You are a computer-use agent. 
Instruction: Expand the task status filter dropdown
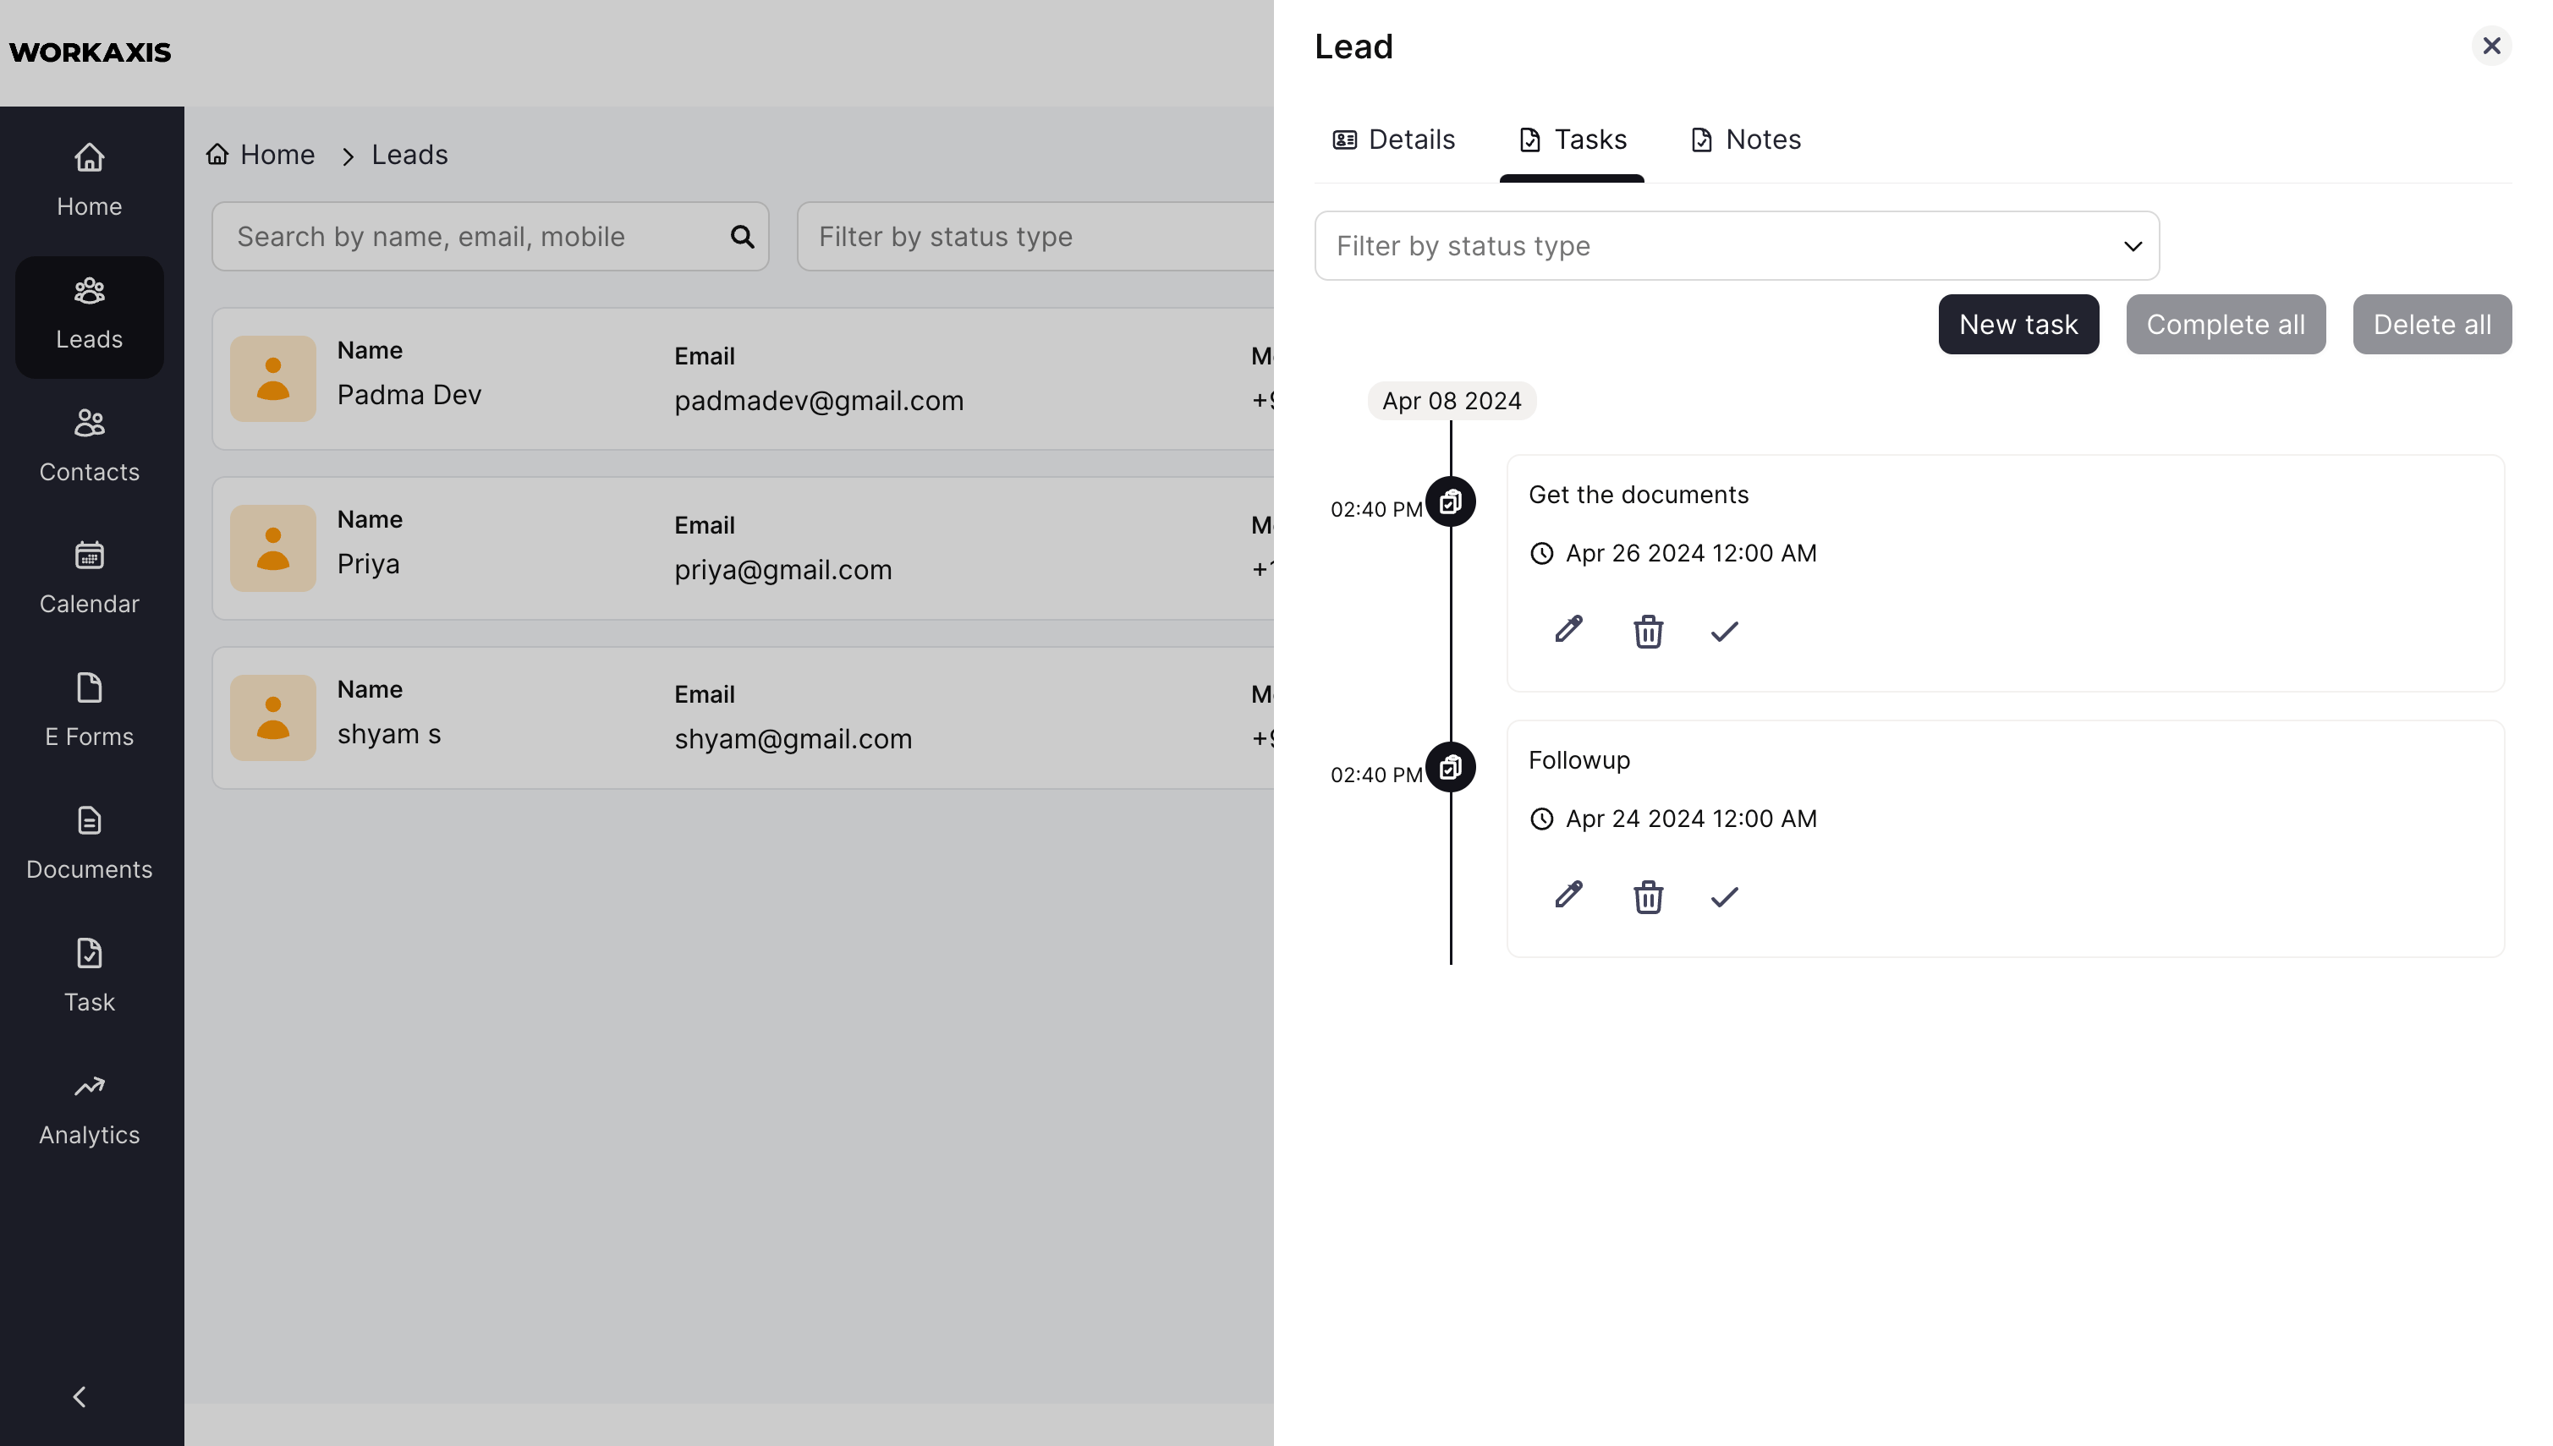click(1737, 245)
